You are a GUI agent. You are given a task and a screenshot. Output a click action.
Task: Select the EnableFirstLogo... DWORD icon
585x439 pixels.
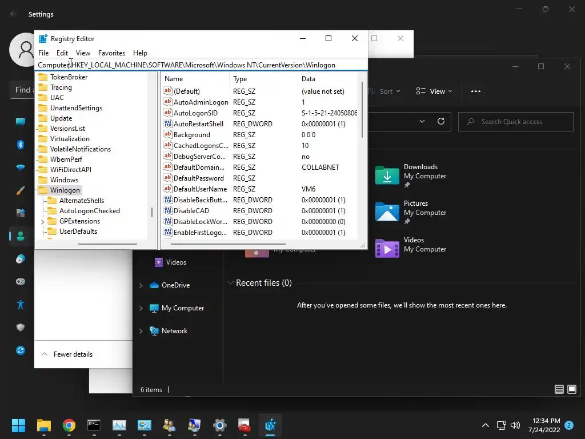[x=168, y=232]
